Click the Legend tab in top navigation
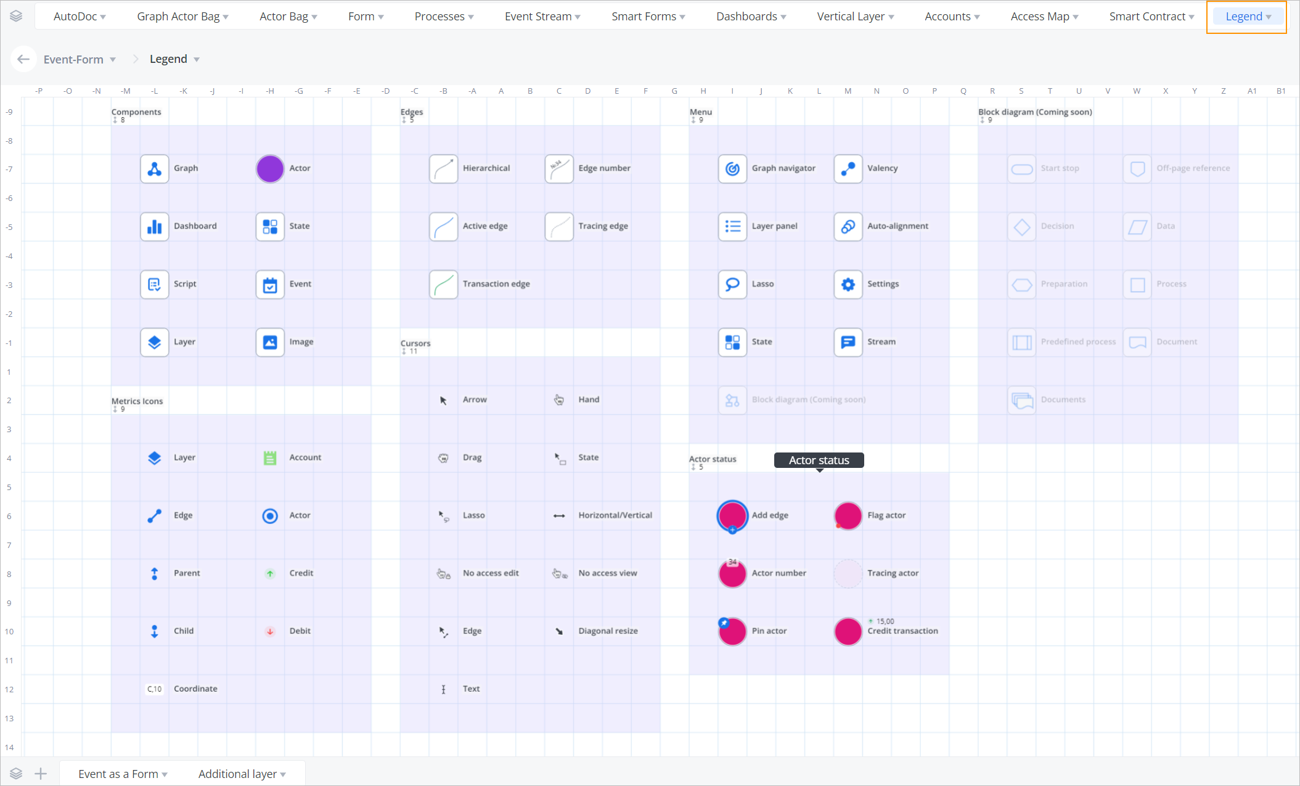 [1248, 15]
